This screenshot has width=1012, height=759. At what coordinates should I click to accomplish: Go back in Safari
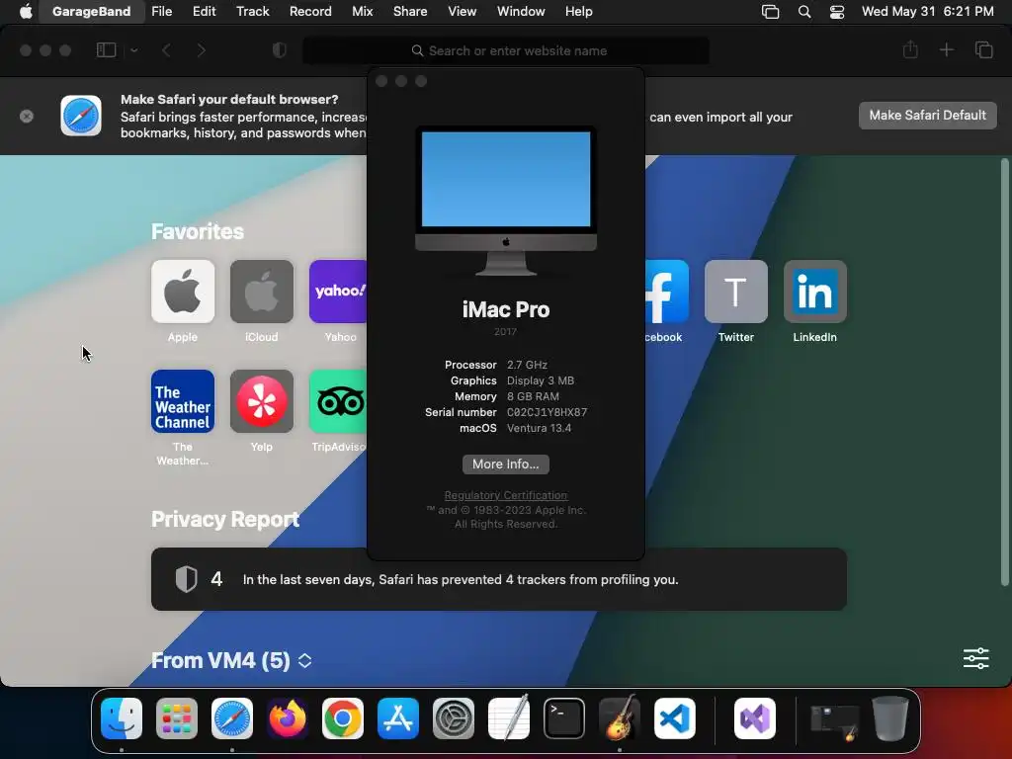(166, 49)
